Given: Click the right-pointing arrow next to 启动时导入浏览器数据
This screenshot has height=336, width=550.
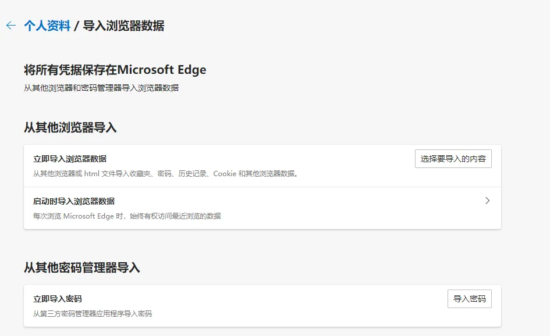Looking at the screenshot, I should coord(488,201).
